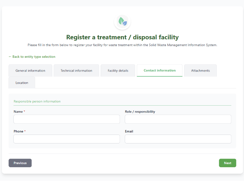Focus the Name input field
This screenshot has width=244, height=181.
click(x=67, y=119)
